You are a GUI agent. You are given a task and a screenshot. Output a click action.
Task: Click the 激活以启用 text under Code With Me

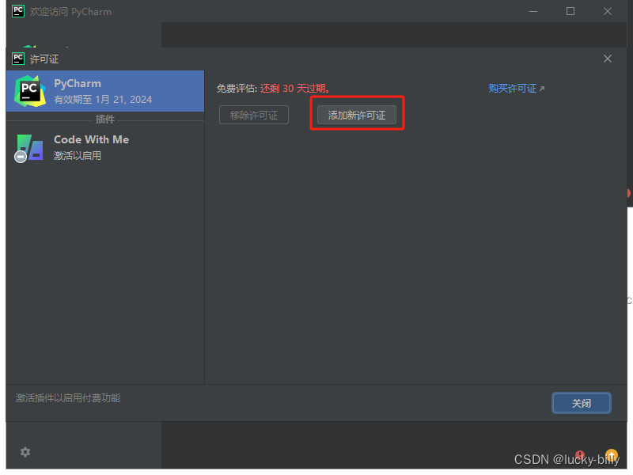tap(78, 155)
